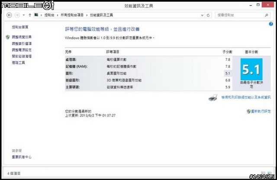Switch to large icons view in status bar

click(269, 173)
